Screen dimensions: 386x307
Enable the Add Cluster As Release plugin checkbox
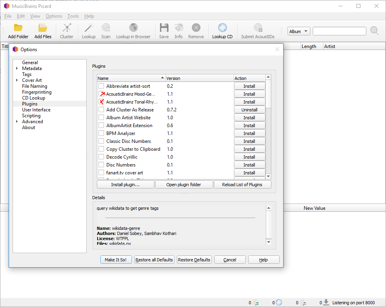point(101,110)
